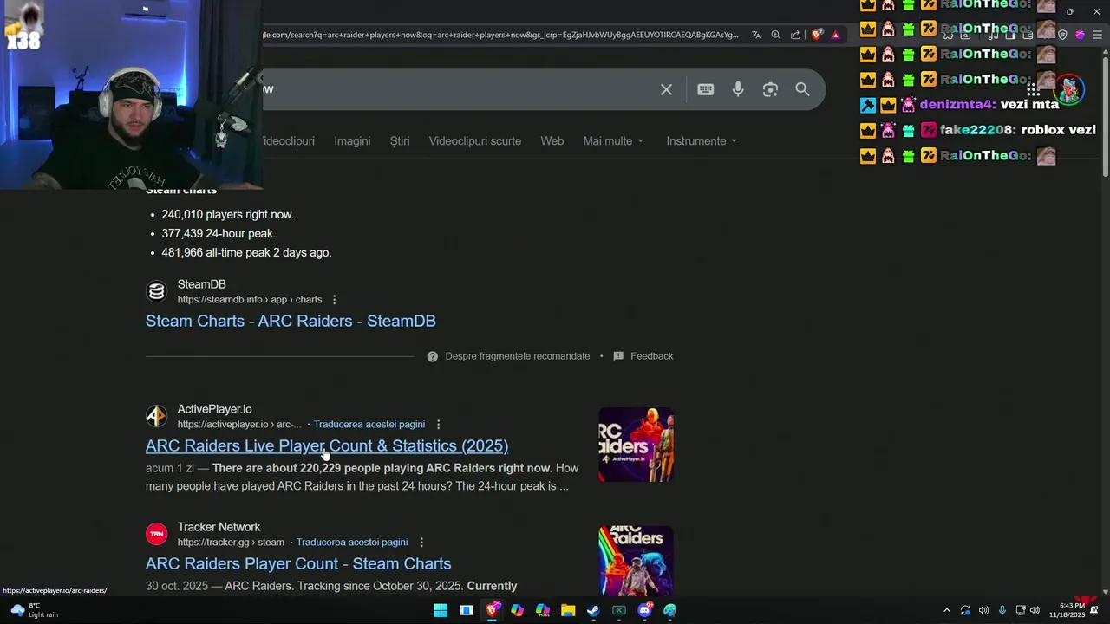Open the Brave Shields lion icon
The width and height of the screenshot is (1110, 624).
click(x=817, y=35)
